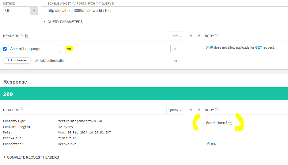
Task: Click the Add header button
Action: point(17,60)
